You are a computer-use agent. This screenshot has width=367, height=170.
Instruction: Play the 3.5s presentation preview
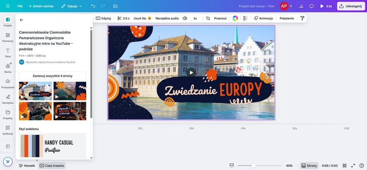pos(326,6)
